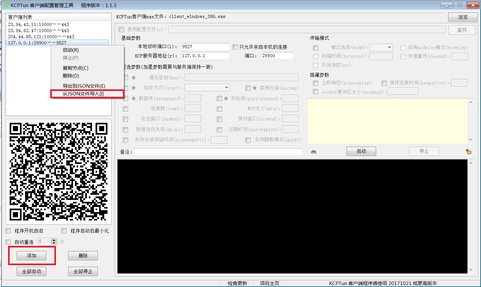Decrease auto-reconnect seconds with down arrow
This screenshot has height=287, width=481.
54,243
